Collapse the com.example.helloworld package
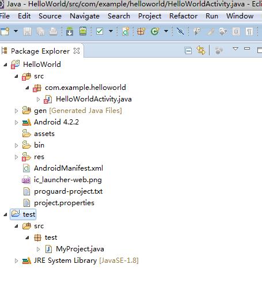The width and height of the screenshot is (262, 298). (27, 88)
